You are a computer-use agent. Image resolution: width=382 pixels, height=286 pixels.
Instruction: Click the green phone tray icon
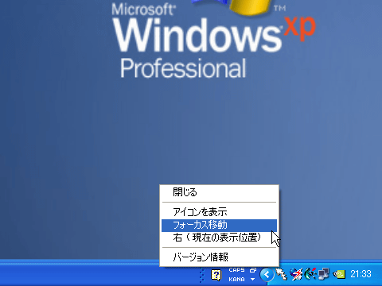click(310, 274)
